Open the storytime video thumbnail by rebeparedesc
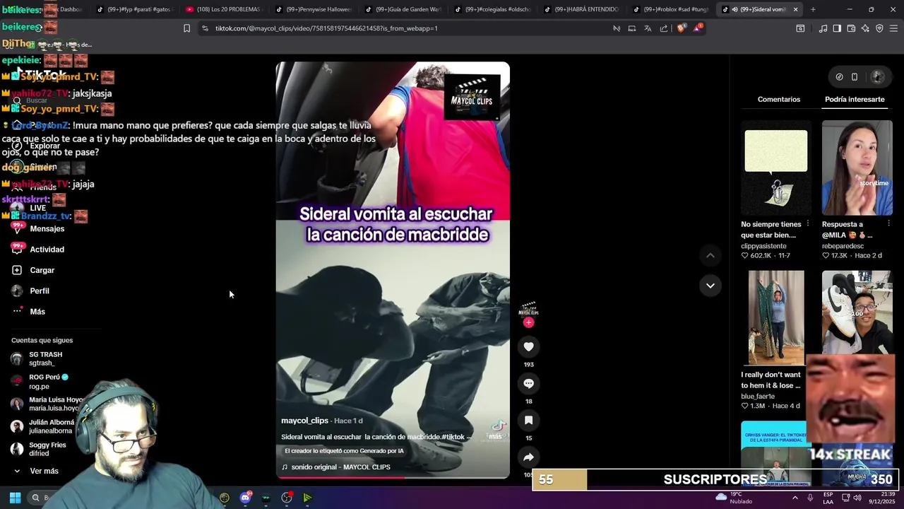This screenshot has width=904, height=509. click(x=857, y=168)
